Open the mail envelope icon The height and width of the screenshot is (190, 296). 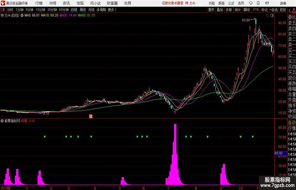267,3
